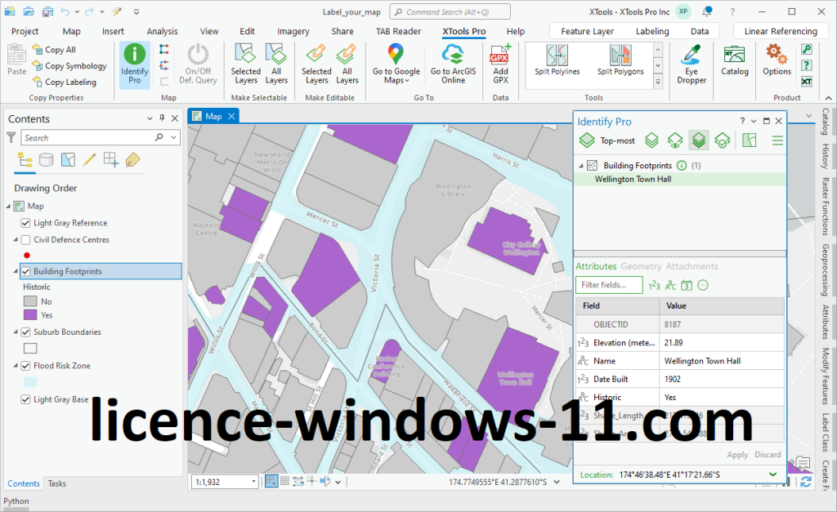This screenshot has width=837, height=512.
Task: Click the Copy Symbology button
Action: point(74,66)
